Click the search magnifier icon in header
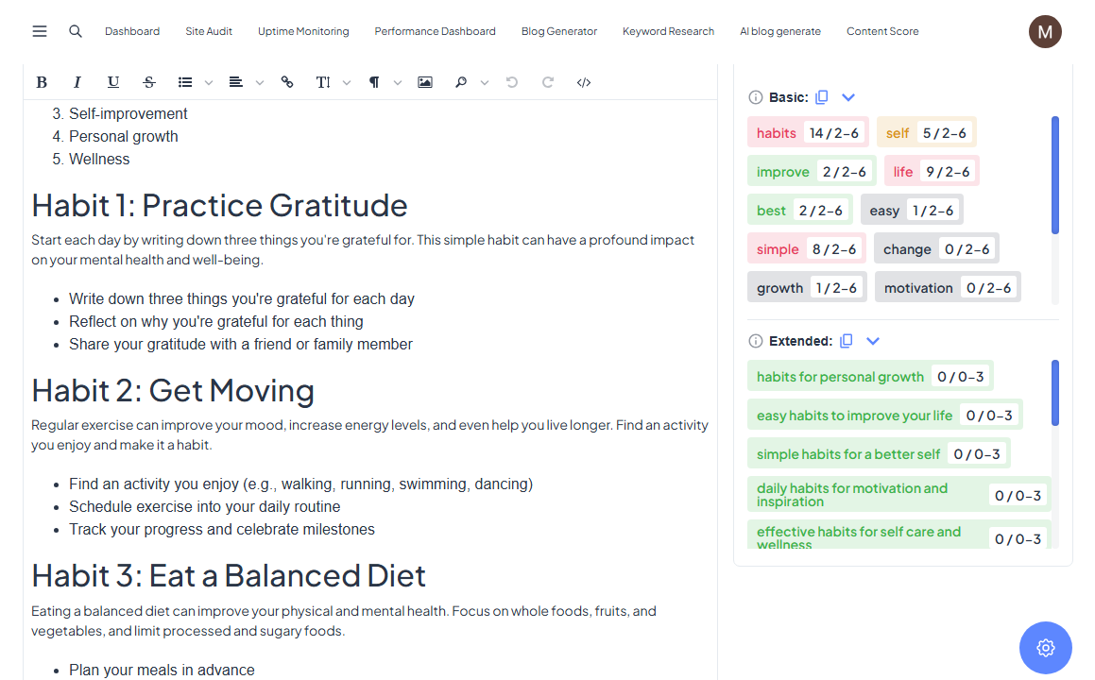 click(76, 31)
